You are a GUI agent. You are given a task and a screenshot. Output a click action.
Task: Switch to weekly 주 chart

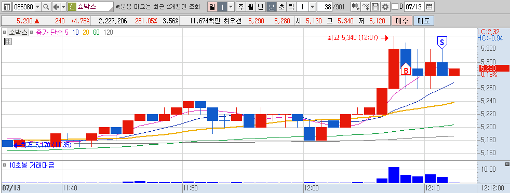(x=240, y=7)
